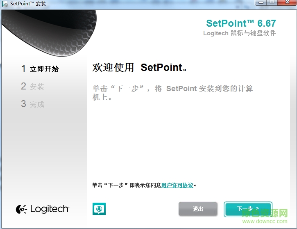Viewport: 297px width, 229px height.
Task: Select step 1 立即开始 in the sidebar
Action: [x=40, y=69]
